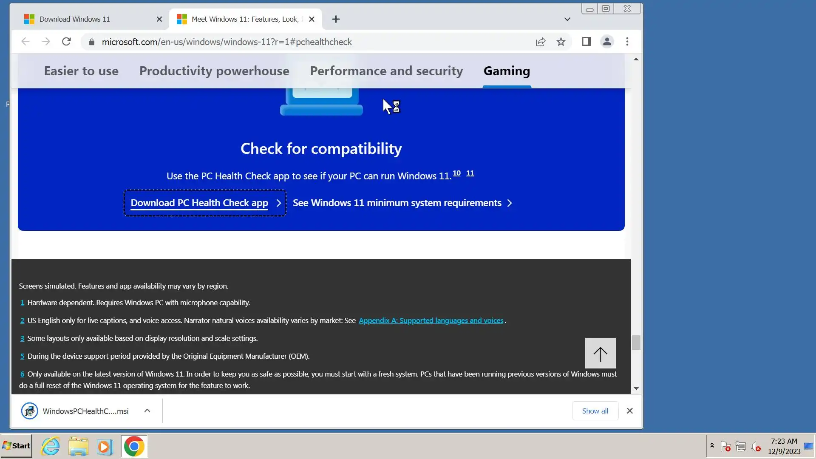Image resolution: width=816 pixels, height=459 pixels.
Task: Open Windows 11 minimum system requirements link
Action: click(x=397, y=203)
